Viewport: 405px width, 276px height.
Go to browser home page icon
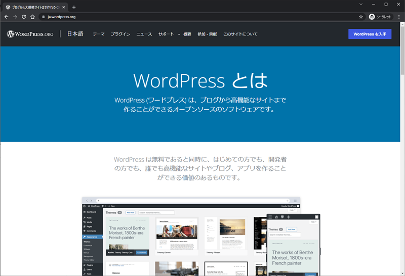pos(32,17)
